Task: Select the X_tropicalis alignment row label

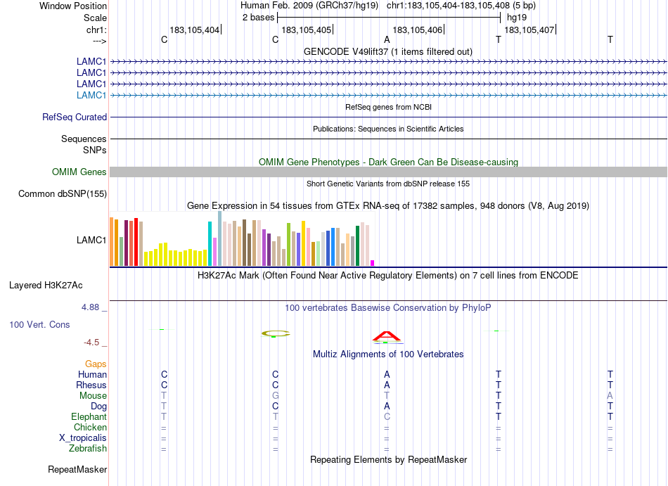Action: 83,438
